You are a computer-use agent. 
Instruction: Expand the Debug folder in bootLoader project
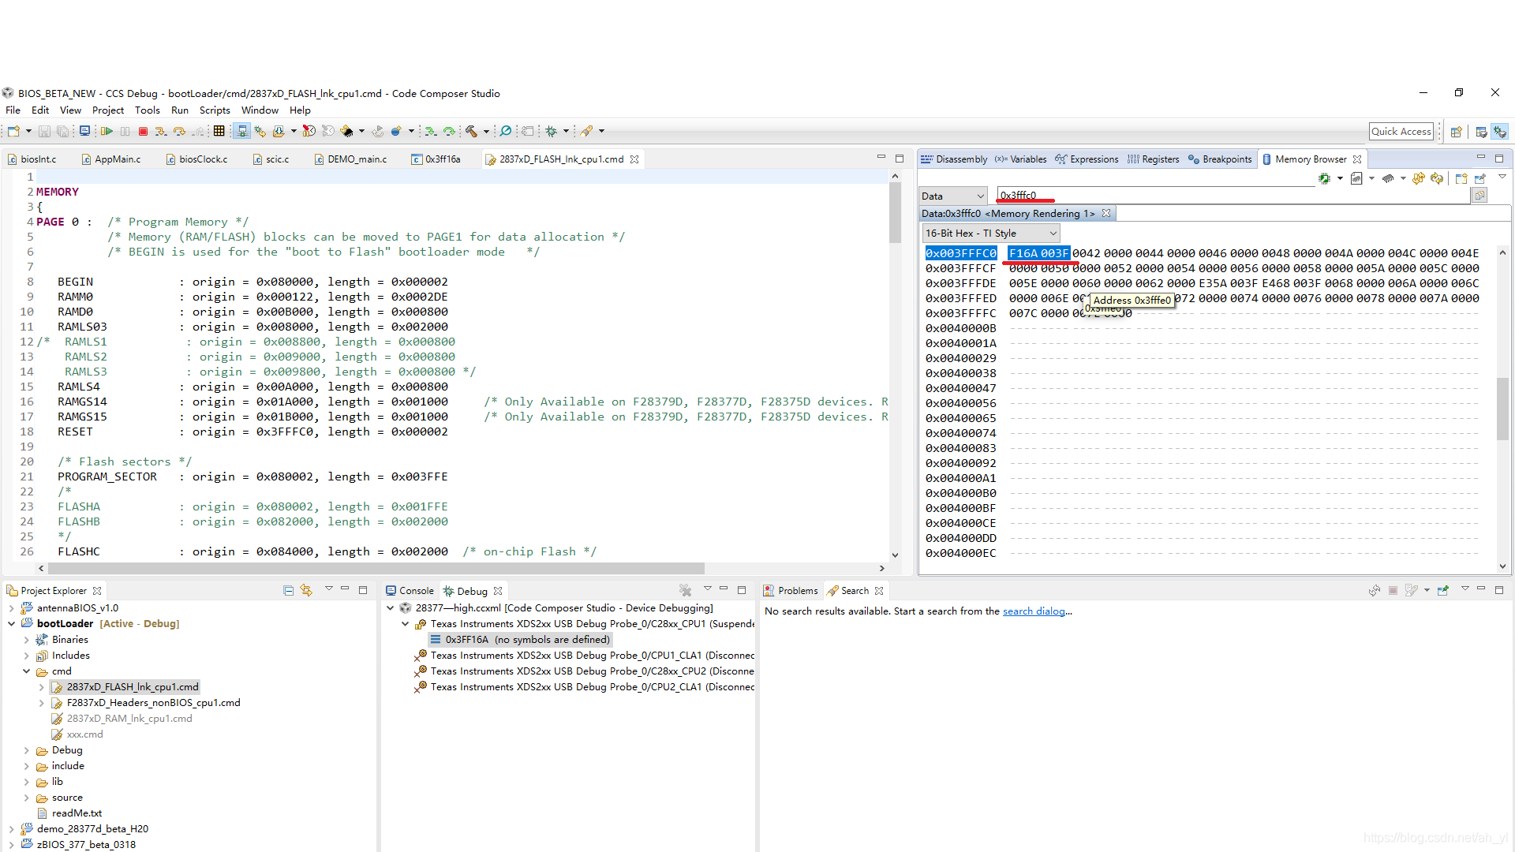click(x=26, y=750)
